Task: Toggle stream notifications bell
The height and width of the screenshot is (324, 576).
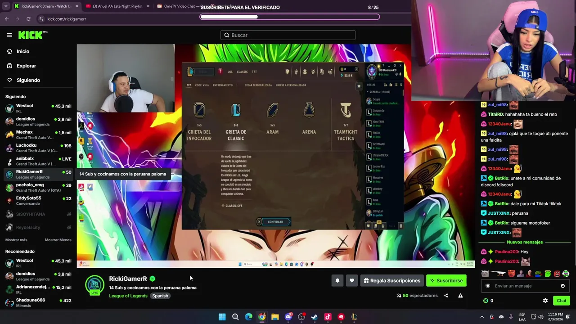Action: tap(337, 281)
